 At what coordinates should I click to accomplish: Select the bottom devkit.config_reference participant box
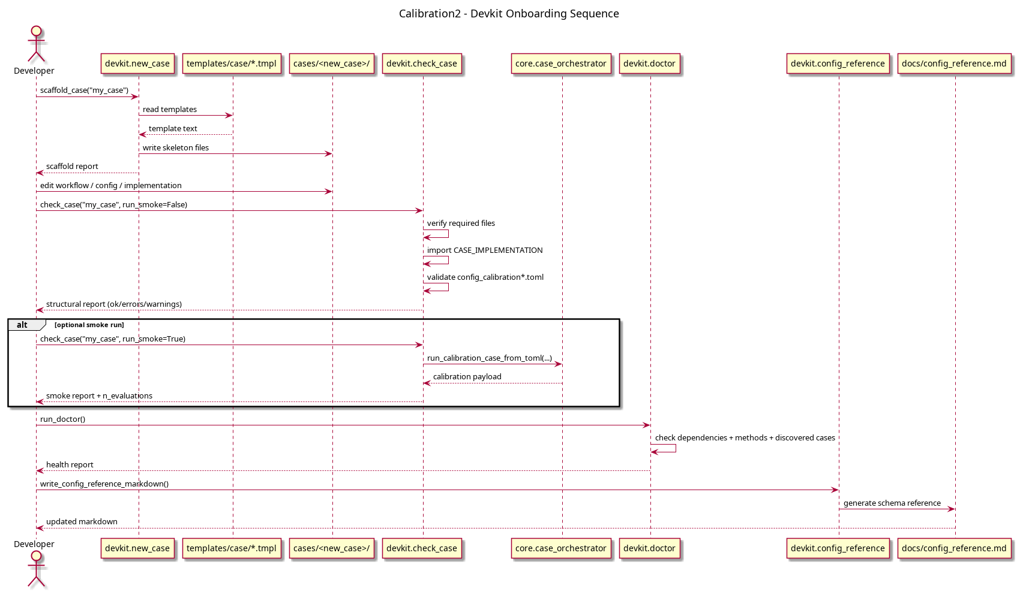[x=838, y=548]
